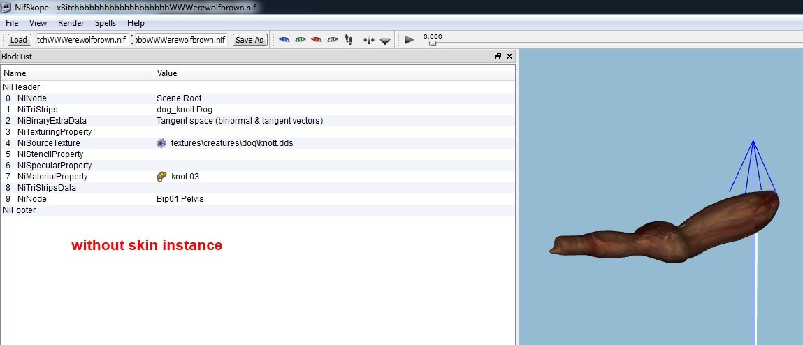Click the NifSkope title bar app icon

click(6, 7)
